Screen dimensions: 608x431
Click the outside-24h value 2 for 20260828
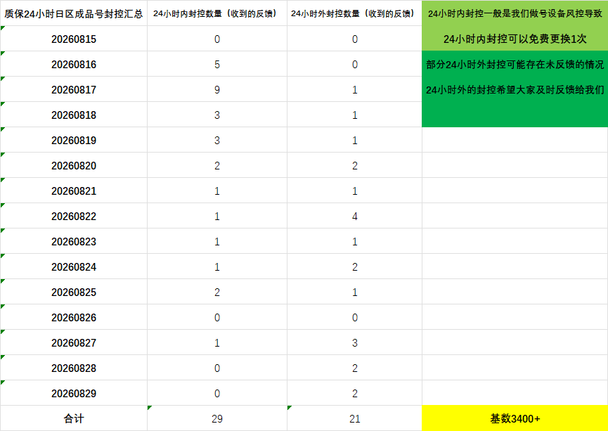click(354, 368)
